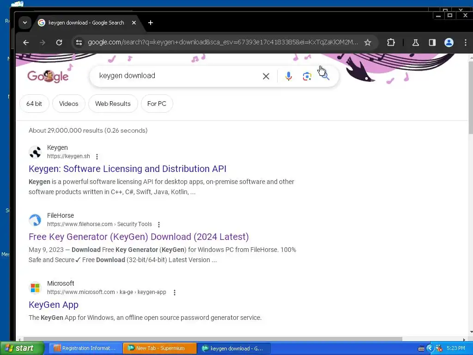
Task: Bookmark this page with the star
Action: (367, 43)
